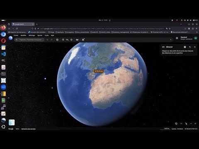Close the Mesurer panel

coord(195,47)
